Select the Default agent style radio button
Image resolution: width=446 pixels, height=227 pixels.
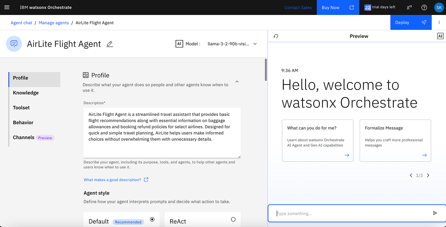coord(152,219)
